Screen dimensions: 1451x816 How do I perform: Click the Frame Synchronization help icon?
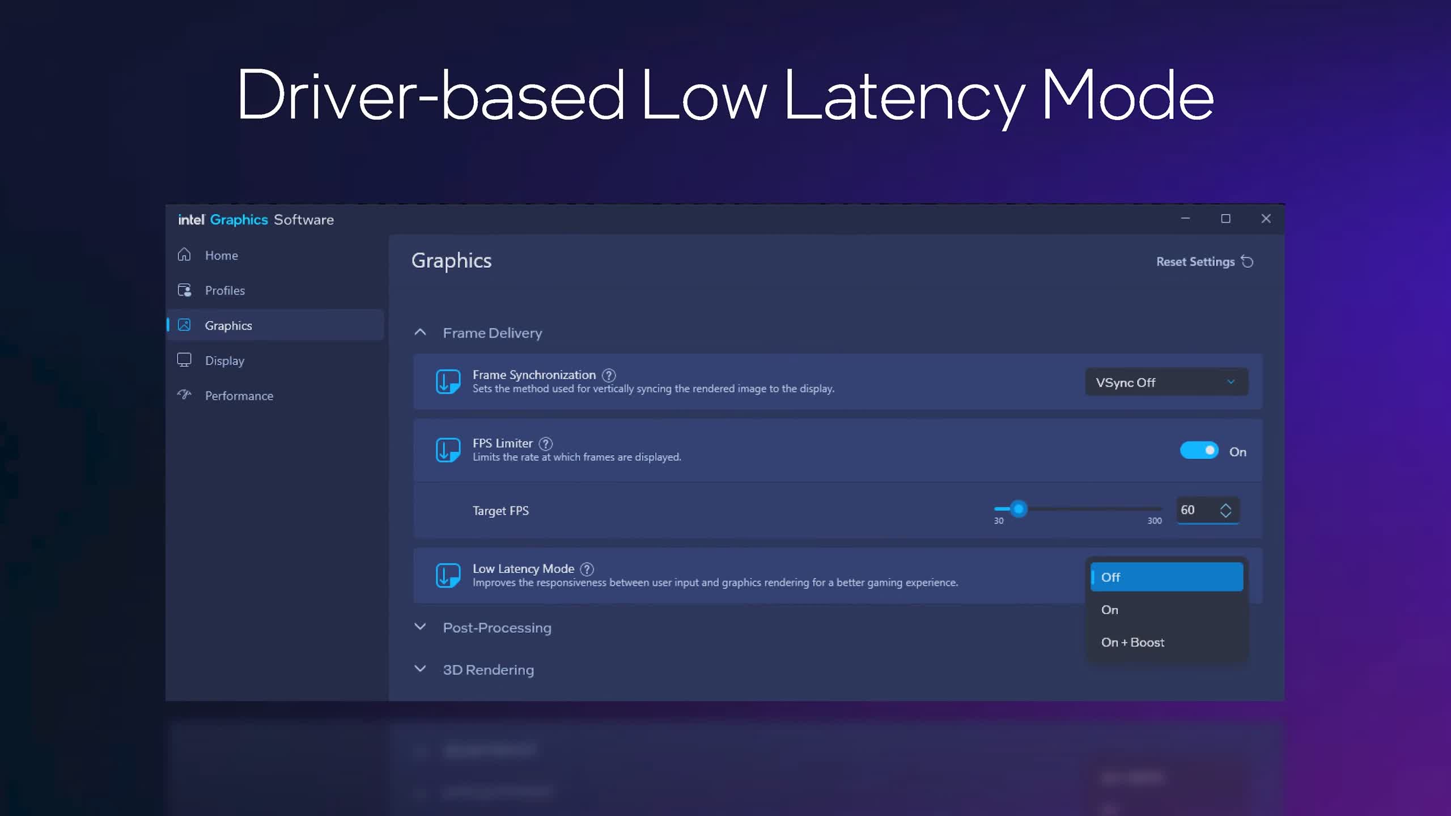click(x=609, y=375)
